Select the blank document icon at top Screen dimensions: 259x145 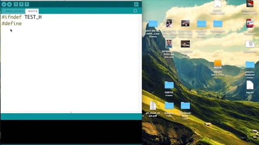coord(218,4)
